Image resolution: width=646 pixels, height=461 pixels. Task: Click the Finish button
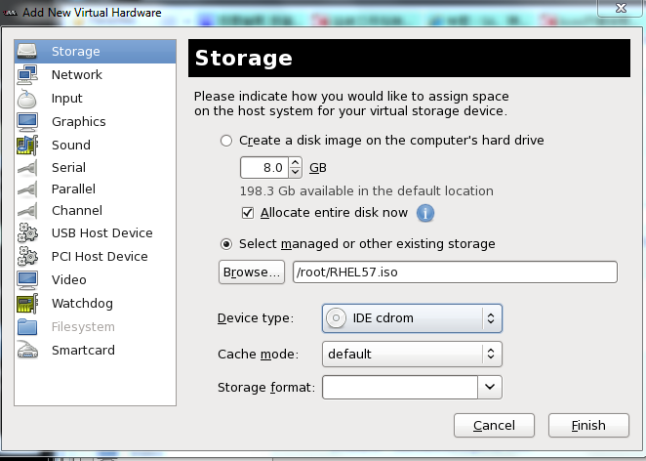pos(588,426)
